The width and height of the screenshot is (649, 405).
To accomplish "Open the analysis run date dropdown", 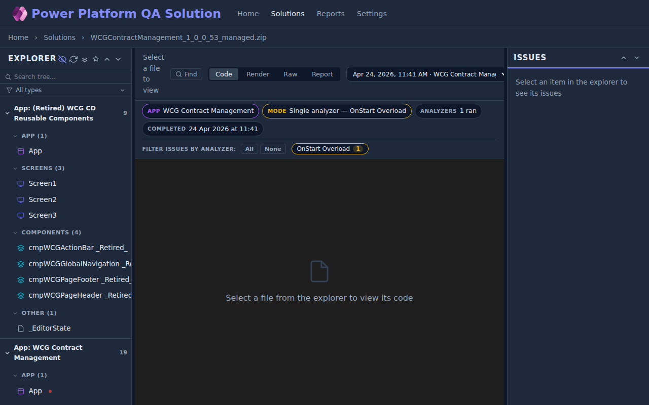I will coord(425,74).
